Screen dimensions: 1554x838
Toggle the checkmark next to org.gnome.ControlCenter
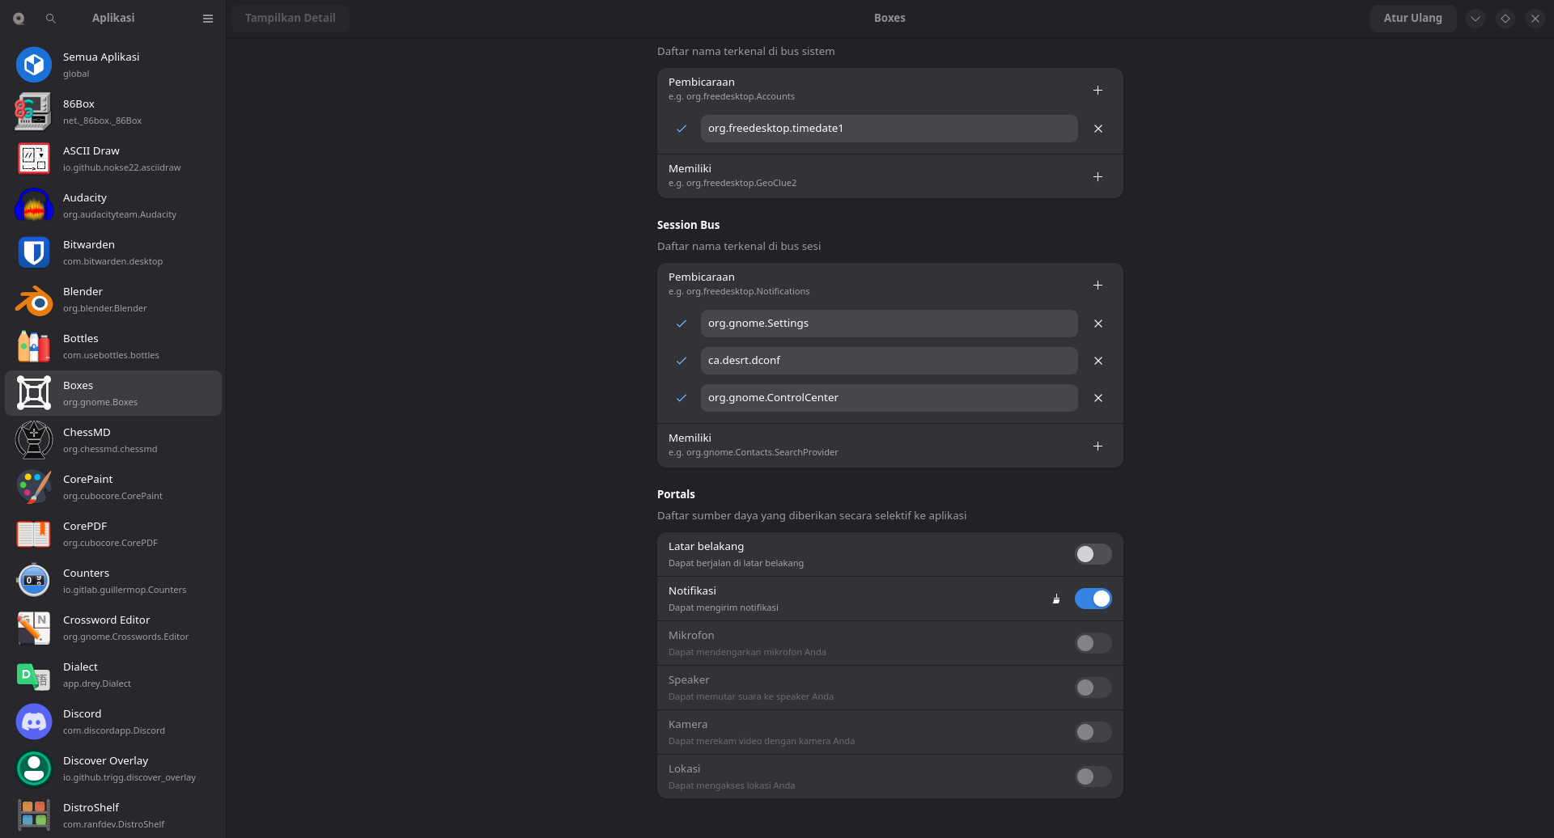pyautogui.click(x=681, y=398)
